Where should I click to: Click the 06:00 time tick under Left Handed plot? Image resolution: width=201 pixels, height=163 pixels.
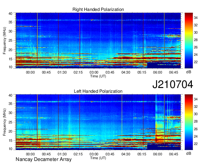click(158, 154)
